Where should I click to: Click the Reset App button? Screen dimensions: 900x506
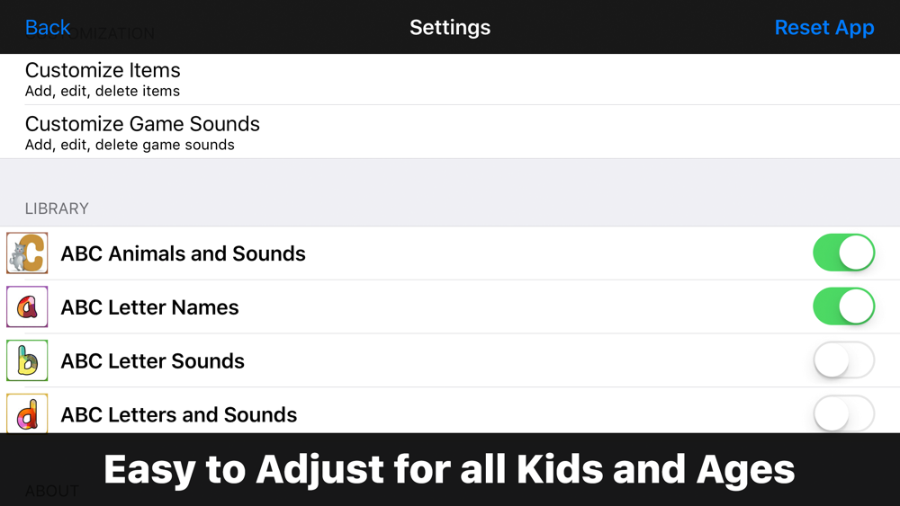pyautogui.click(x=824, y=27)
